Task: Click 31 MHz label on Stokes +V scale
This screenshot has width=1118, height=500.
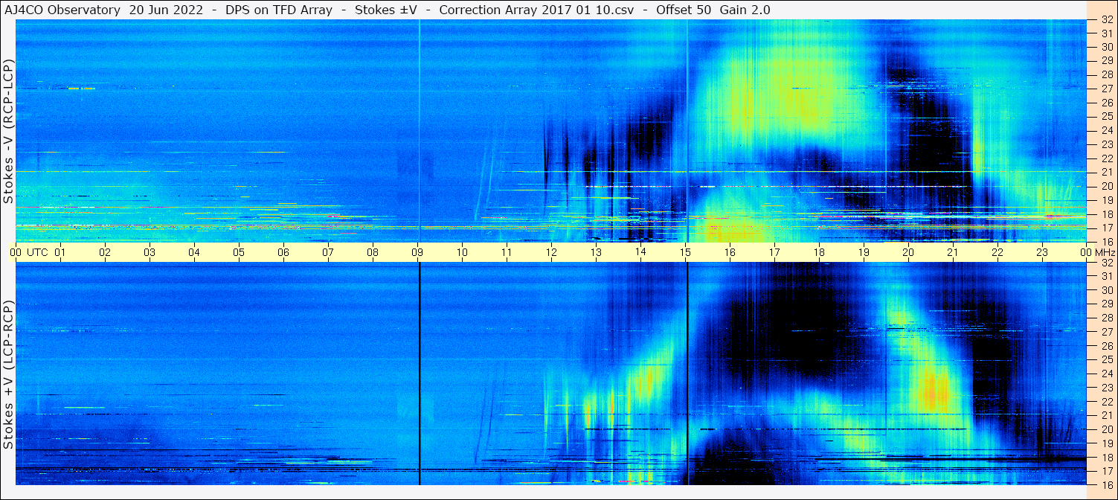Action: 1106,276
